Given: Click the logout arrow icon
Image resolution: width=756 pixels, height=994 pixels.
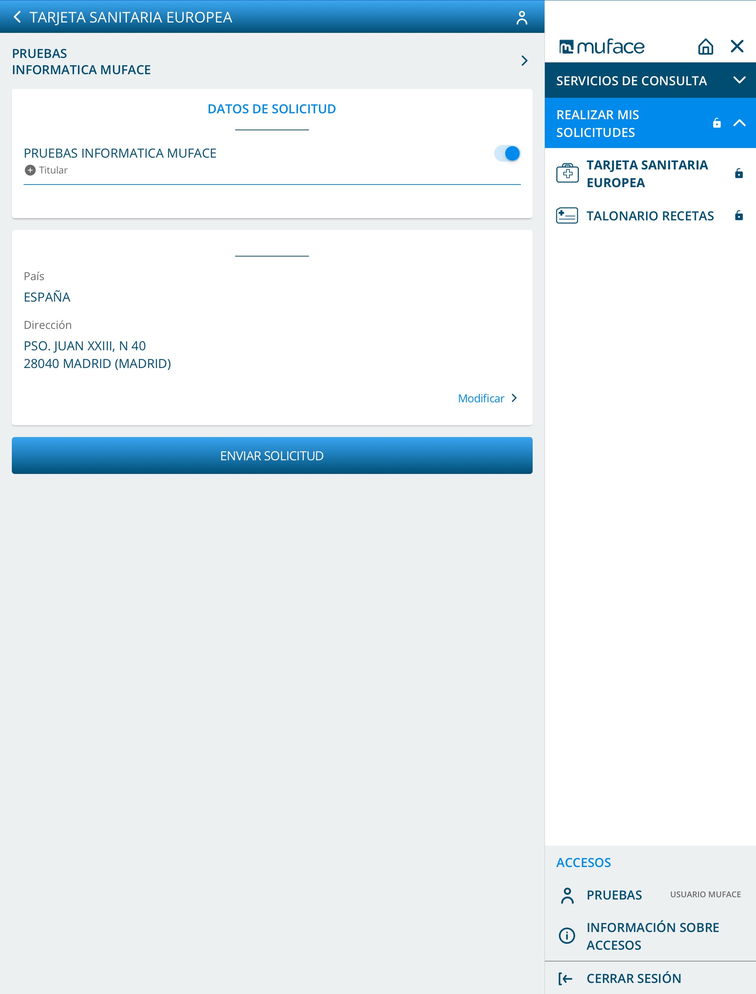Looking at the screenshot, I should click(566, 978).
